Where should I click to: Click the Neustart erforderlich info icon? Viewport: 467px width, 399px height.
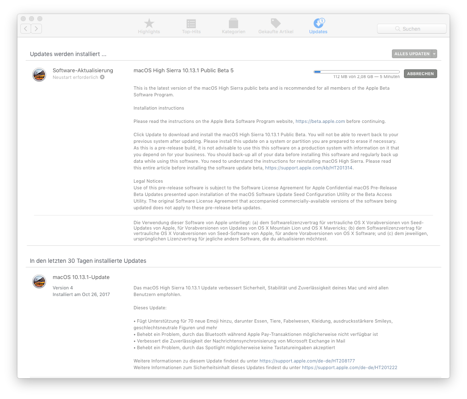pyautogui.click(x=102, y=77)
